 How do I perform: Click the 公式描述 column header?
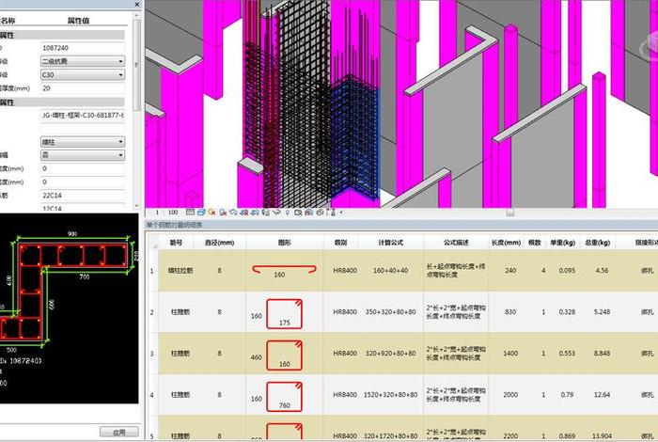[x=456, y=243]
